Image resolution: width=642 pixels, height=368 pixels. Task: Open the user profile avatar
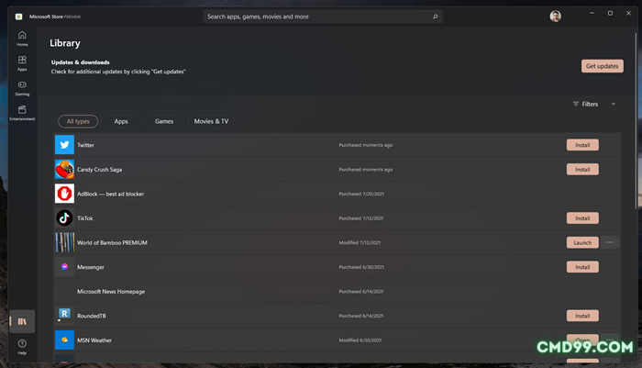(555, 17)
